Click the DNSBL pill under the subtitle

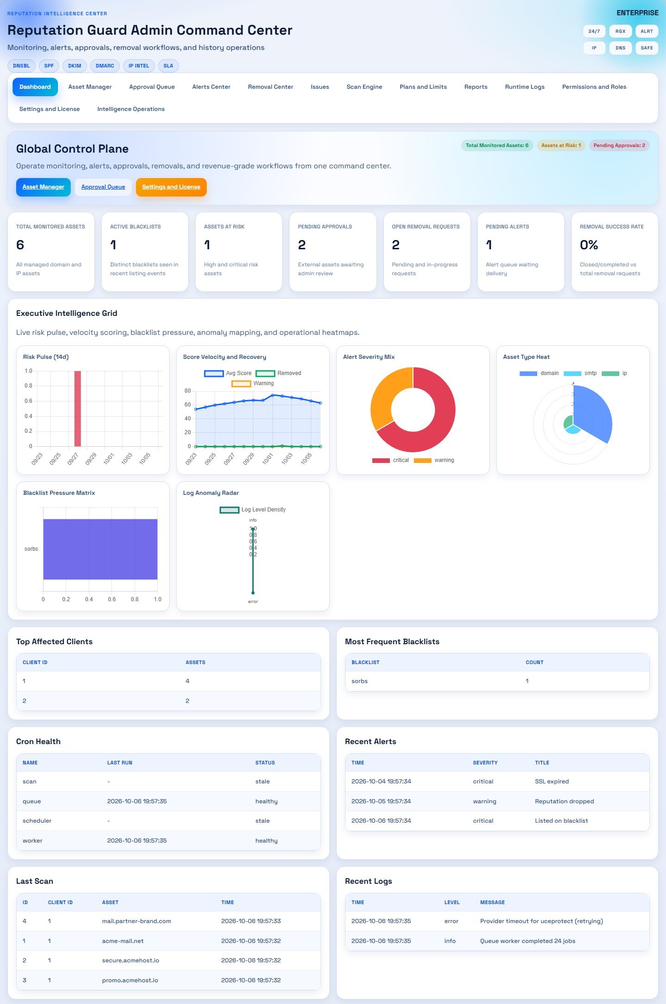click(x=21, y=66)
